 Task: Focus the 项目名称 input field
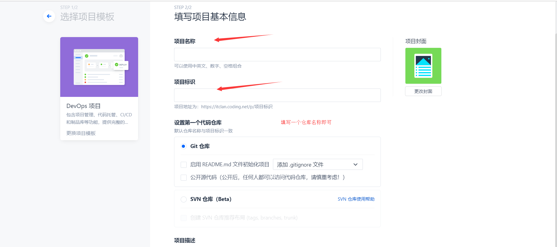pyautogui.click(x=277, y=55)
